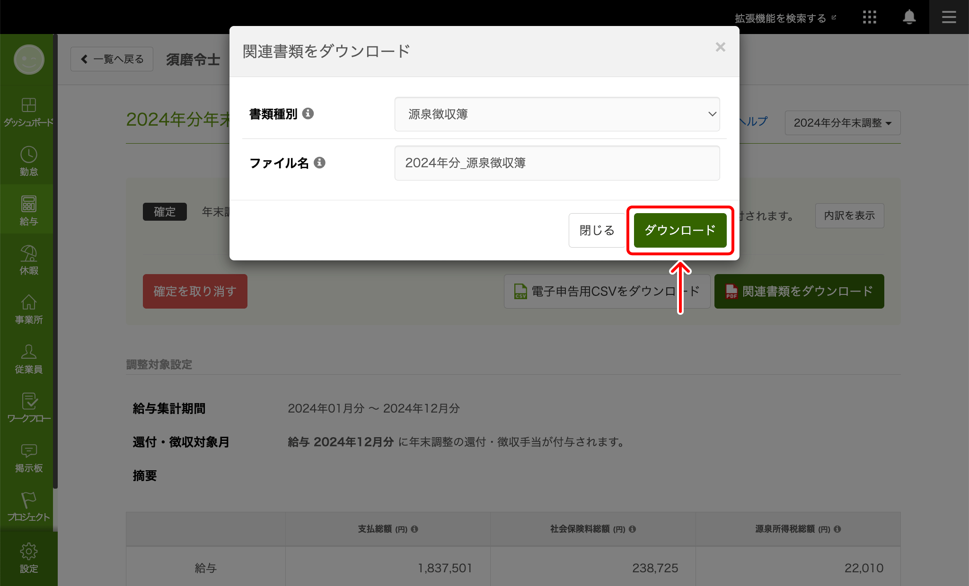Click the 給与 row label in table
The height and width of the screenshot is (586, 969).
tap(206, 568)
